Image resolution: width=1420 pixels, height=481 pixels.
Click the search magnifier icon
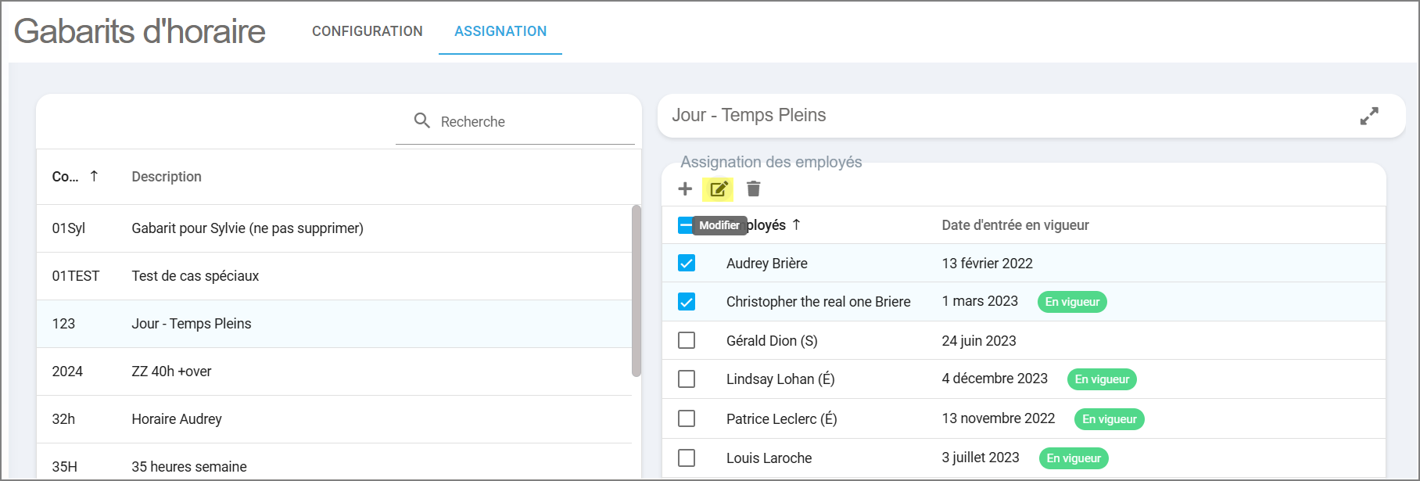(x=422, y=120)
